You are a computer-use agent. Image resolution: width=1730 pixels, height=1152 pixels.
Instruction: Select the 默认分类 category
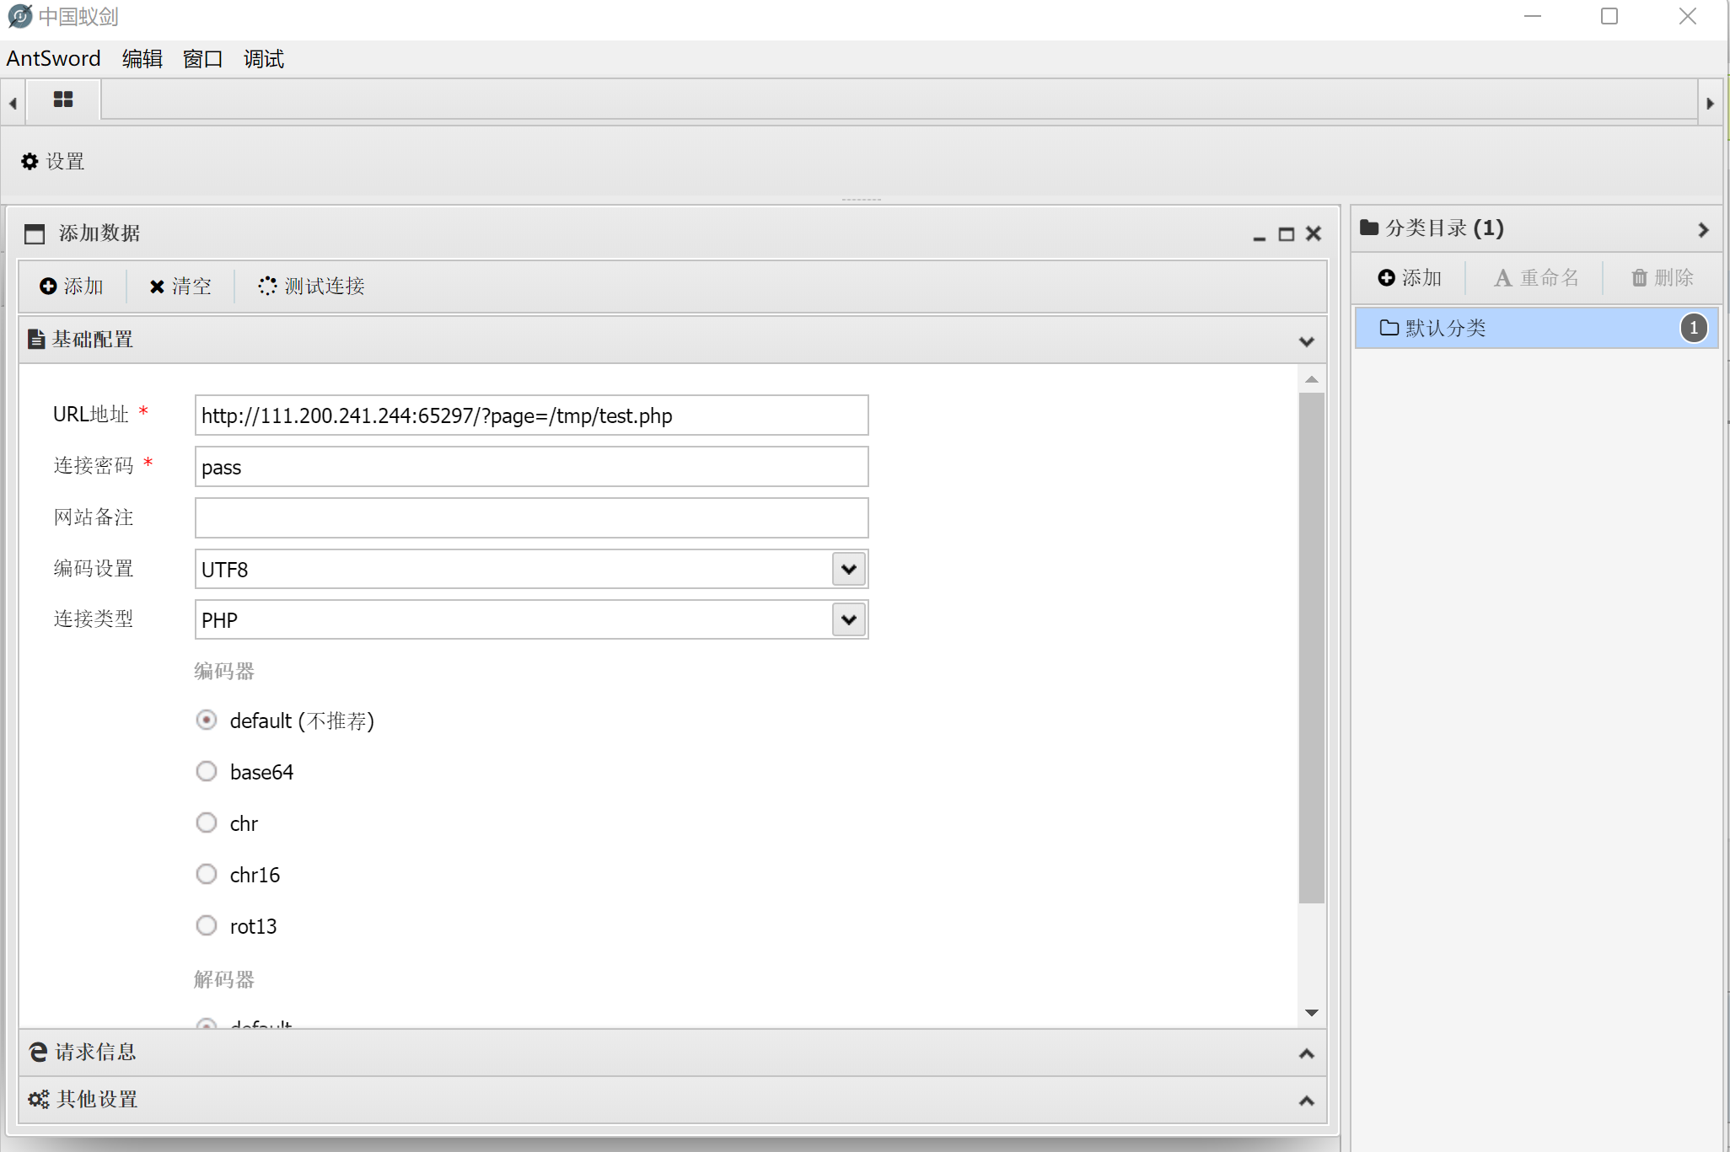(x=1536, y=328)
